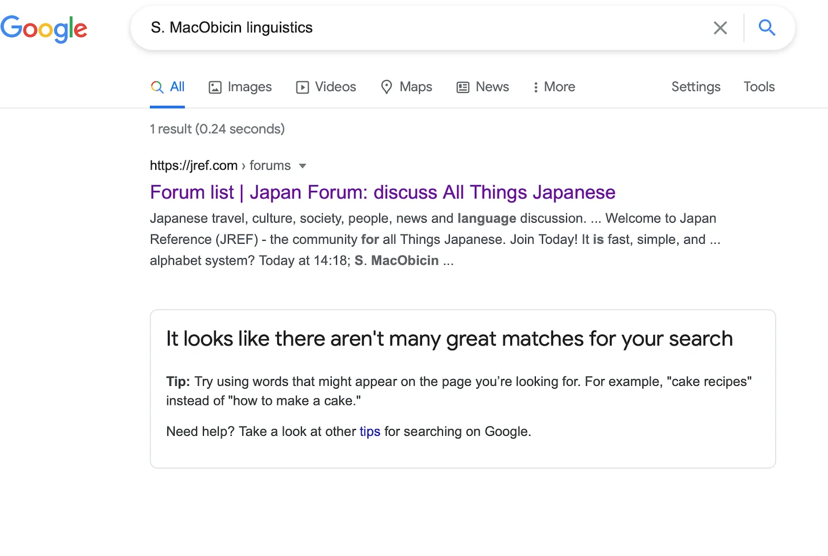Open the Tools options

(x=759, y=87)
